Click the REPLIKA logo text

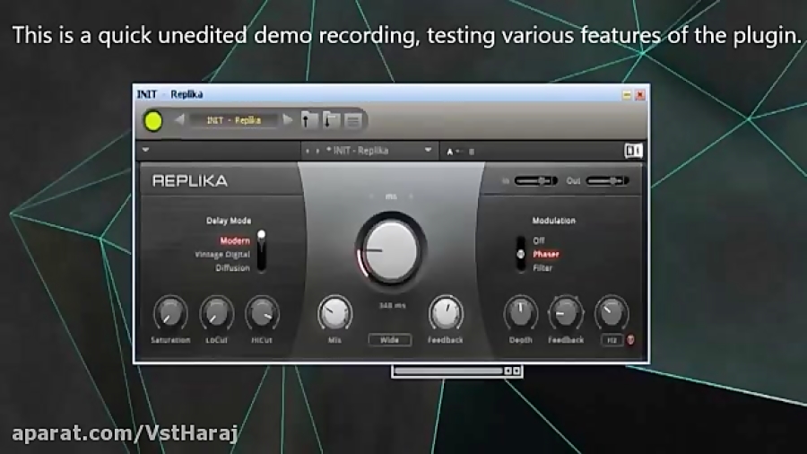(x=190, y=180)
